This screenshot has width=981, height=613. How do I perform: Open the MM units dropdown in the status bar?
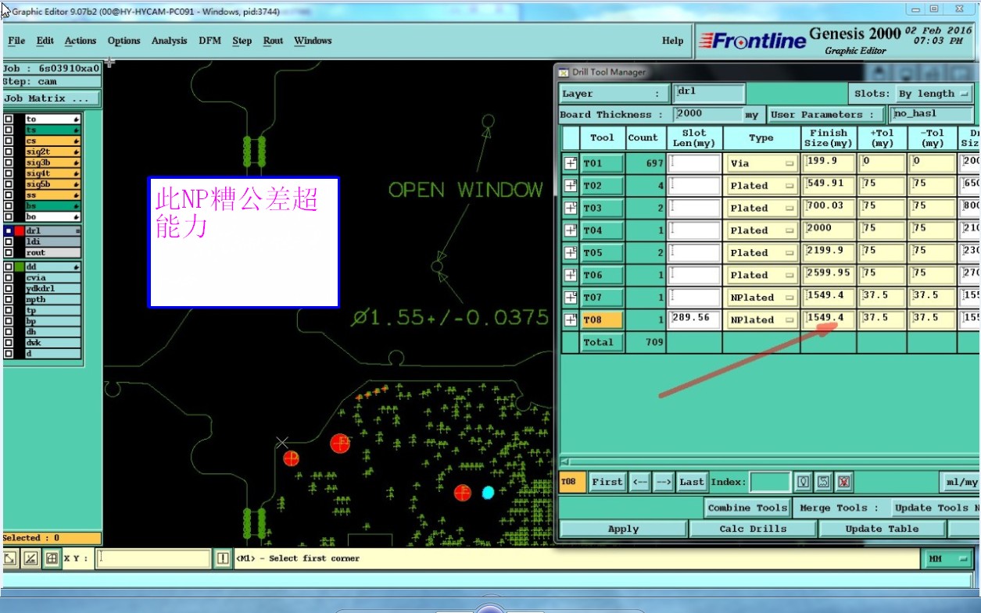tap(946, 558)
